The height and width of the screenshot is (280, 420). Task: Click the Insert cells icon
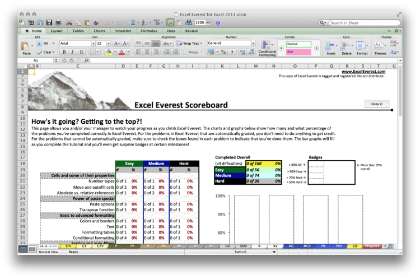(329, 45)
